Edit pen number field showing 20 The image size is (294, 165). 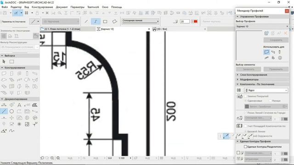pos(185,22)
